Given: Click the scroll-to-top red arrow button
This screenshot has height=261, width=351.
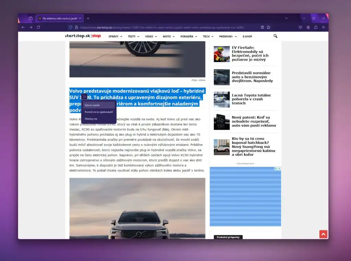Looking at the screenshot, I should click(x=323, y=234).
